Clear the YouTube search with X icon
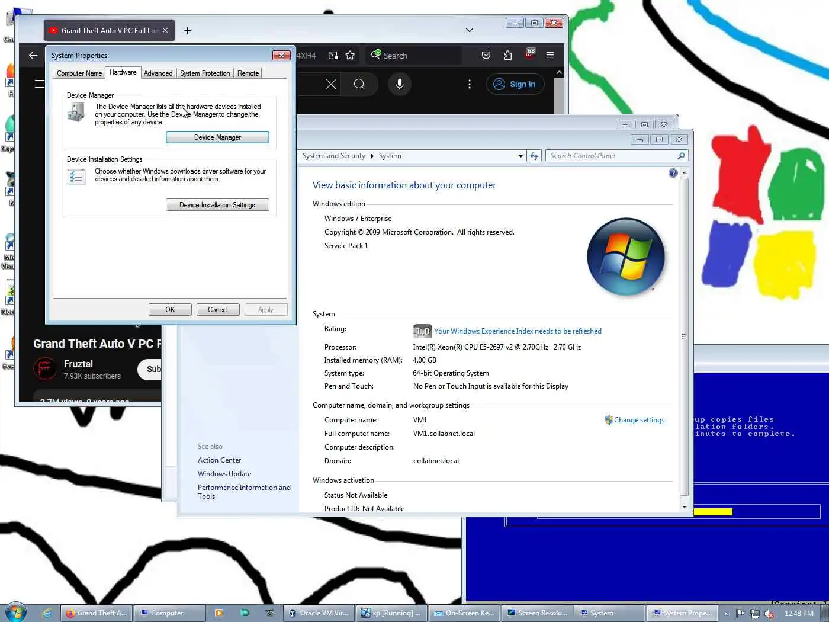 point(331,84)
